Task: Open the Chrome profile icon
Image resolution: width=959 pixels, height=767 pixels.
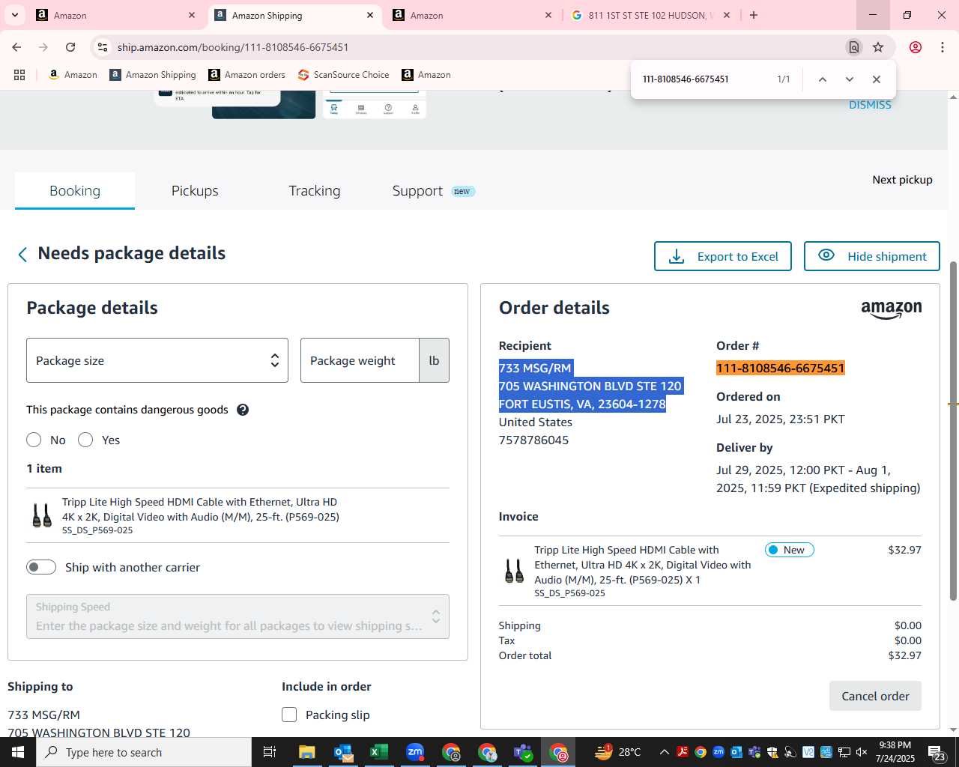Action: [916, 47]
